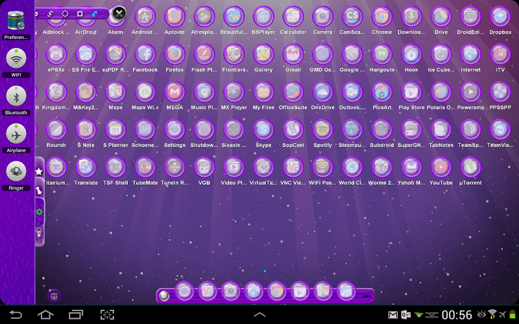The height and width of the screenshot is (324, 519).
Task: Open the Camera app
Action: [322, 16]
